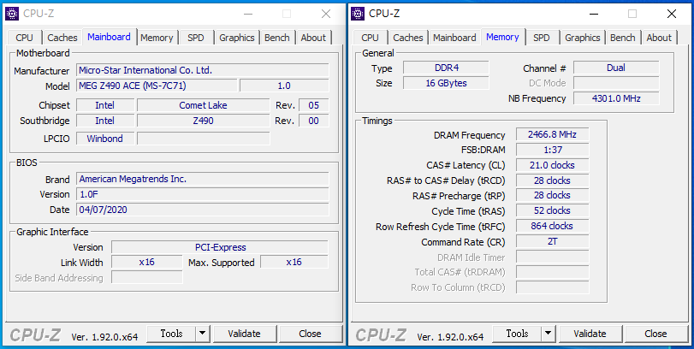Click the memory Type field DDR4
The height and width of the screenshot is (349, 694).
446,68
